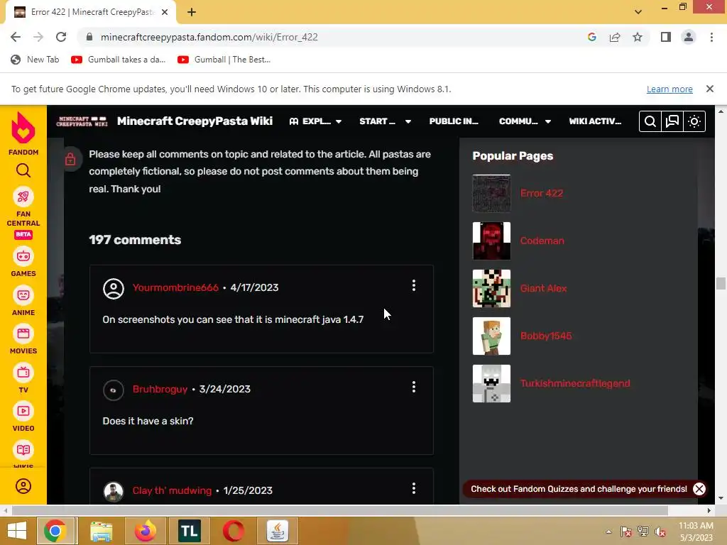Open the Codeman popular page link

coord(542,241)
